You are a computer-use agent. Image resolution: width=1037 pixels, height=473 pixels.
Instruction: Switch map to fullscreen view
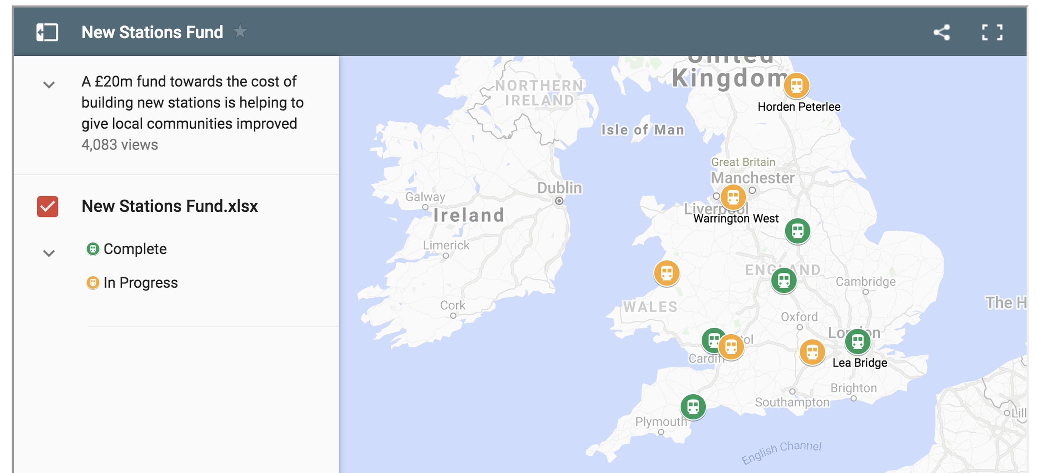[x=992, y=33]
